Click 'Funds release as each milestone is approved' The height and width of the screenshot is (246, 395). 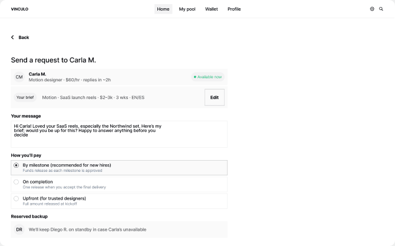[x=62, y=171]
